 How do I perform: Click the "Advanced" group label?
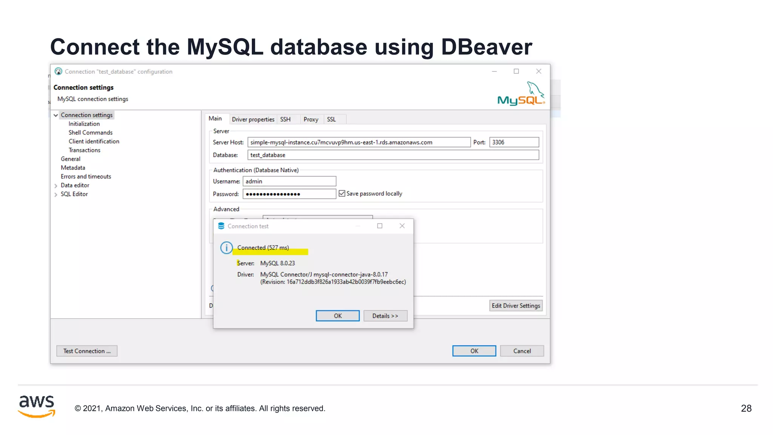pyautogui.click(x=226, y=209)
